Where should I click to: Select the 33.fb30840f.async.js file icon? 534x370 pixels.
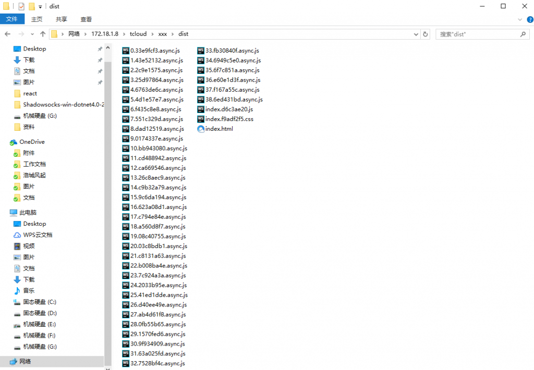[x=201, y=51]
